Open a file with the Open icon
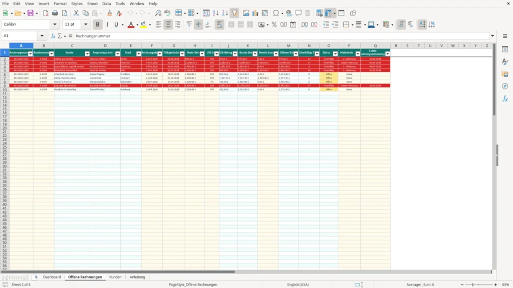513x288 pixels. pos(18,13)
